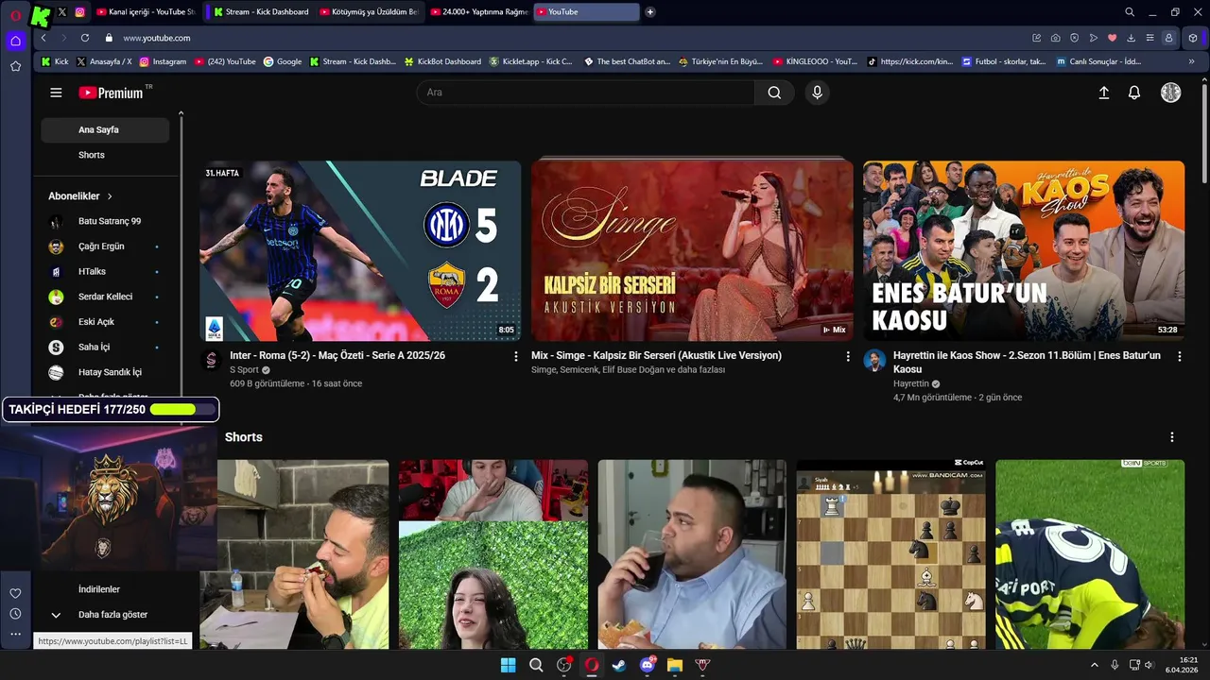Start voice search with the microphone icon
This screenshot has height=680, width=1210.
(817, 93)
